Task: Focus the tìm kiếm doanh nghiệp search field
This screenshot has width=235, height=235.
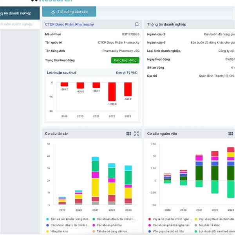Action: [20, 24]
